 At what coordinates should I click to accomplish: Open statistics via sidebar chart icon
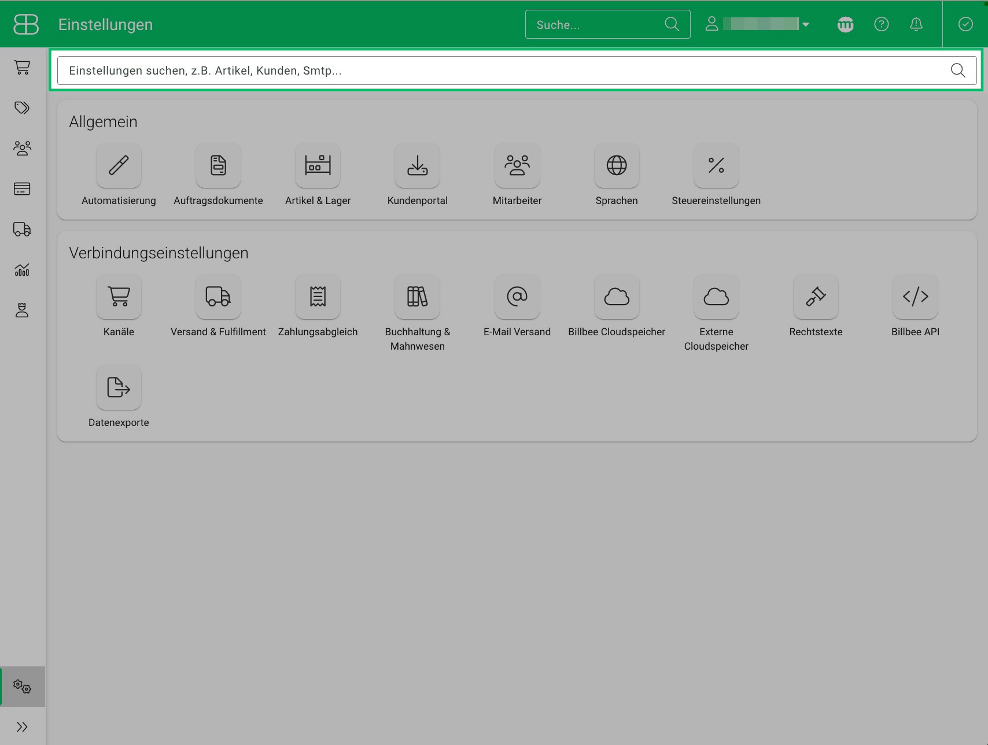[22, 270]
